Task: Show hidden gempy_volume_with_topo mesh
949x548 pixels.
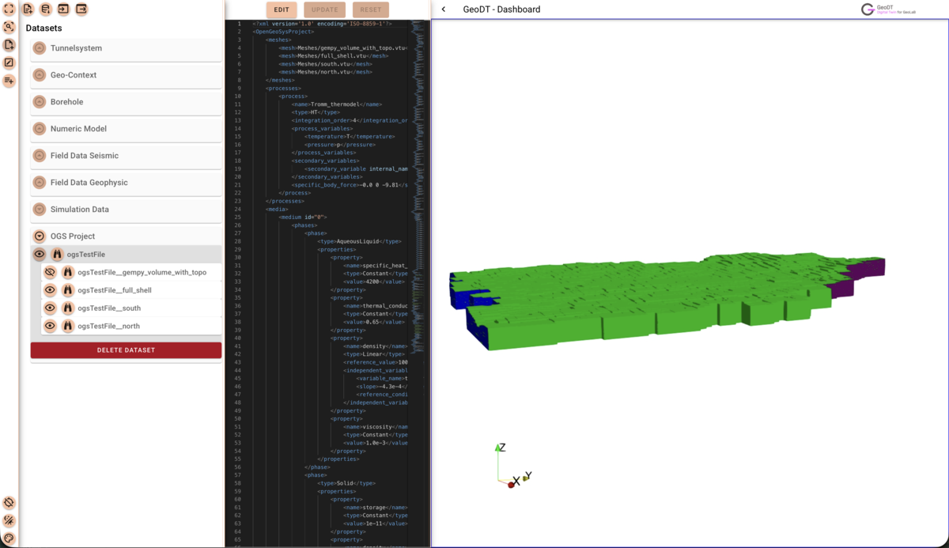Action: (x=50, y=272)
